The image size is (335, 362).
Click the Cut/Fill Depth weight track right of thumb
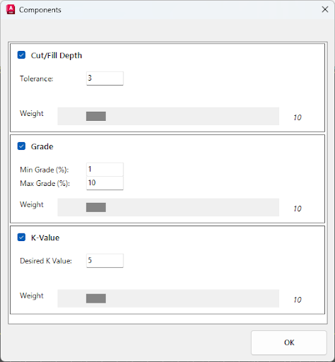point(192,116)
